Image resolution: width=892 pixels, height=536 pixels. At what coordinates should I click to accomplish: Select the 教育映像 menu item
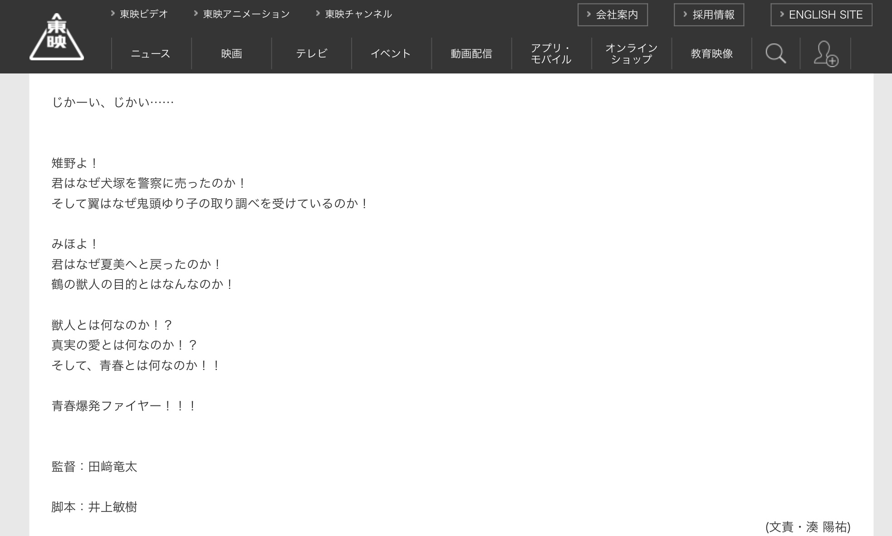(x=711, y=54)
